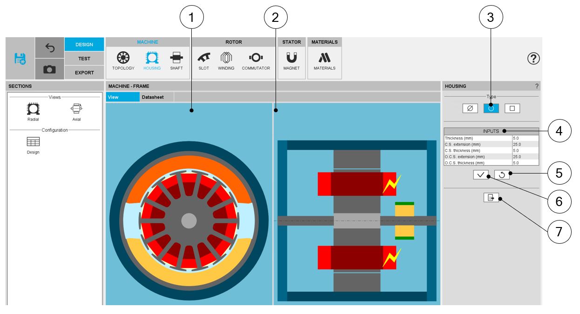Open the Datasheet tab
This screenshot has height=314, width=580.
point(156,97)
